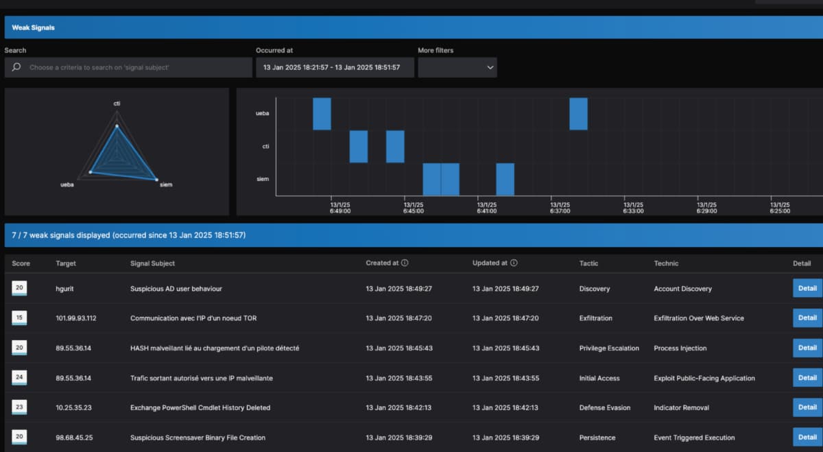Type in the signal subject search field
The image size is (823, 452).
(137, 67)
